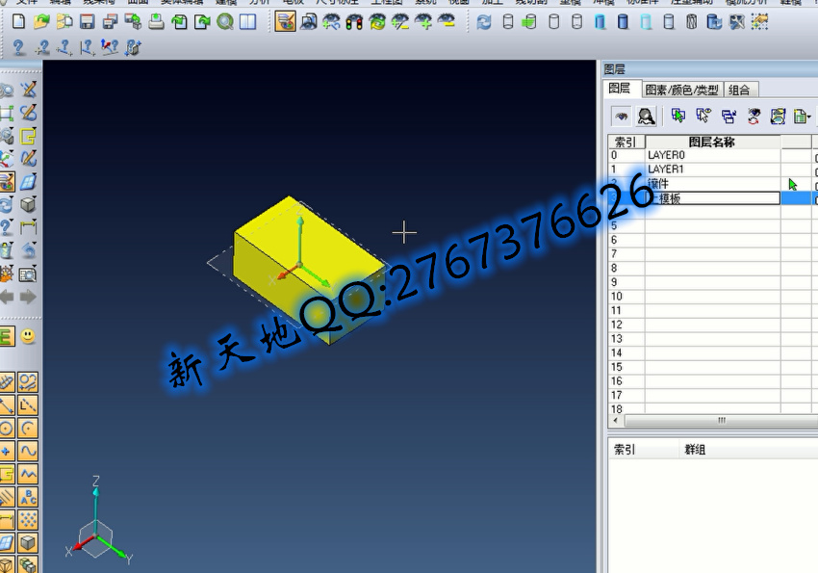This screenshot has width=818, height=573.
Task: Switch to the 图素/颜色/类型 tab
Action: tap(681, 90)
